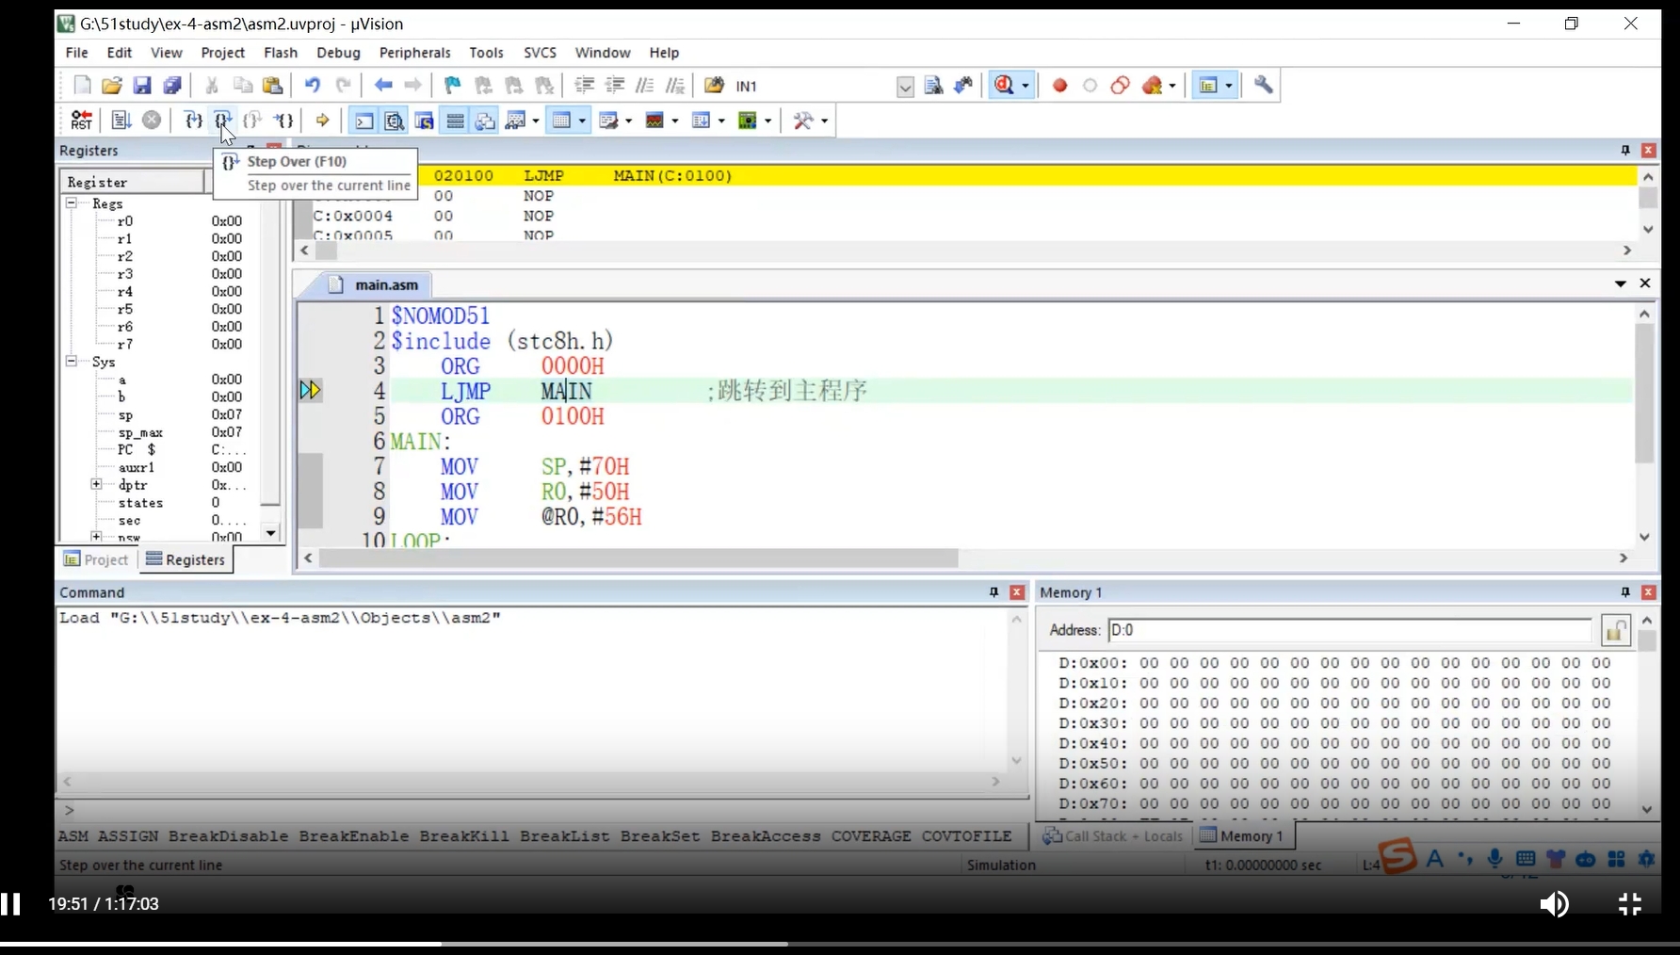Viewport: 1680px width, 955px height.
Task: Save all files icon
Action: [x=172, y=86]
